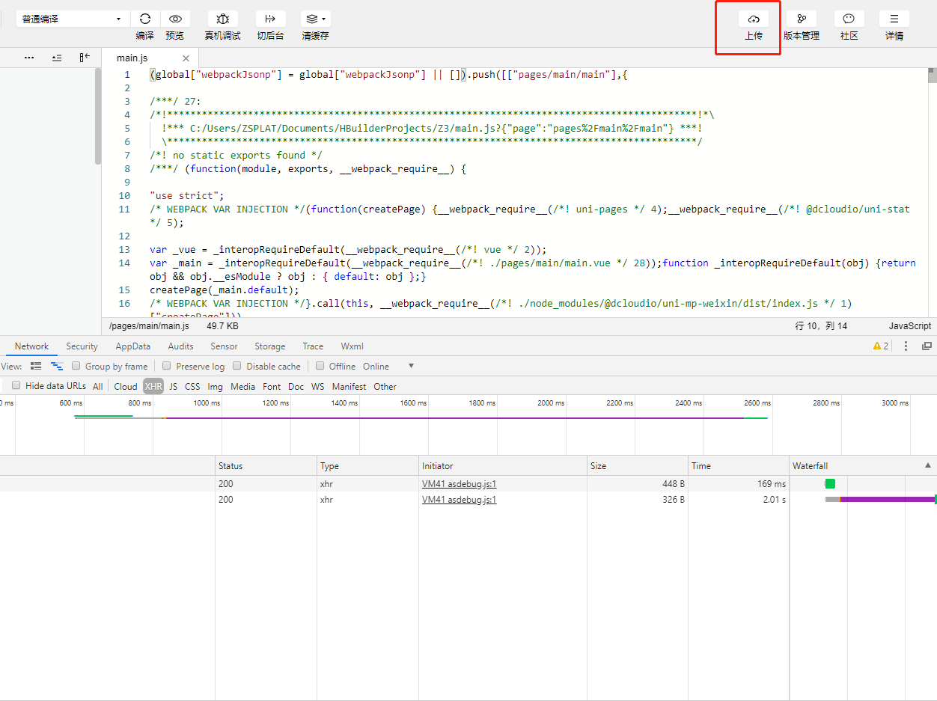The height and width of the screenshot is (701, 937).
Task: Click the 切后台 switch-to-background icon
Action: [270, 19]
